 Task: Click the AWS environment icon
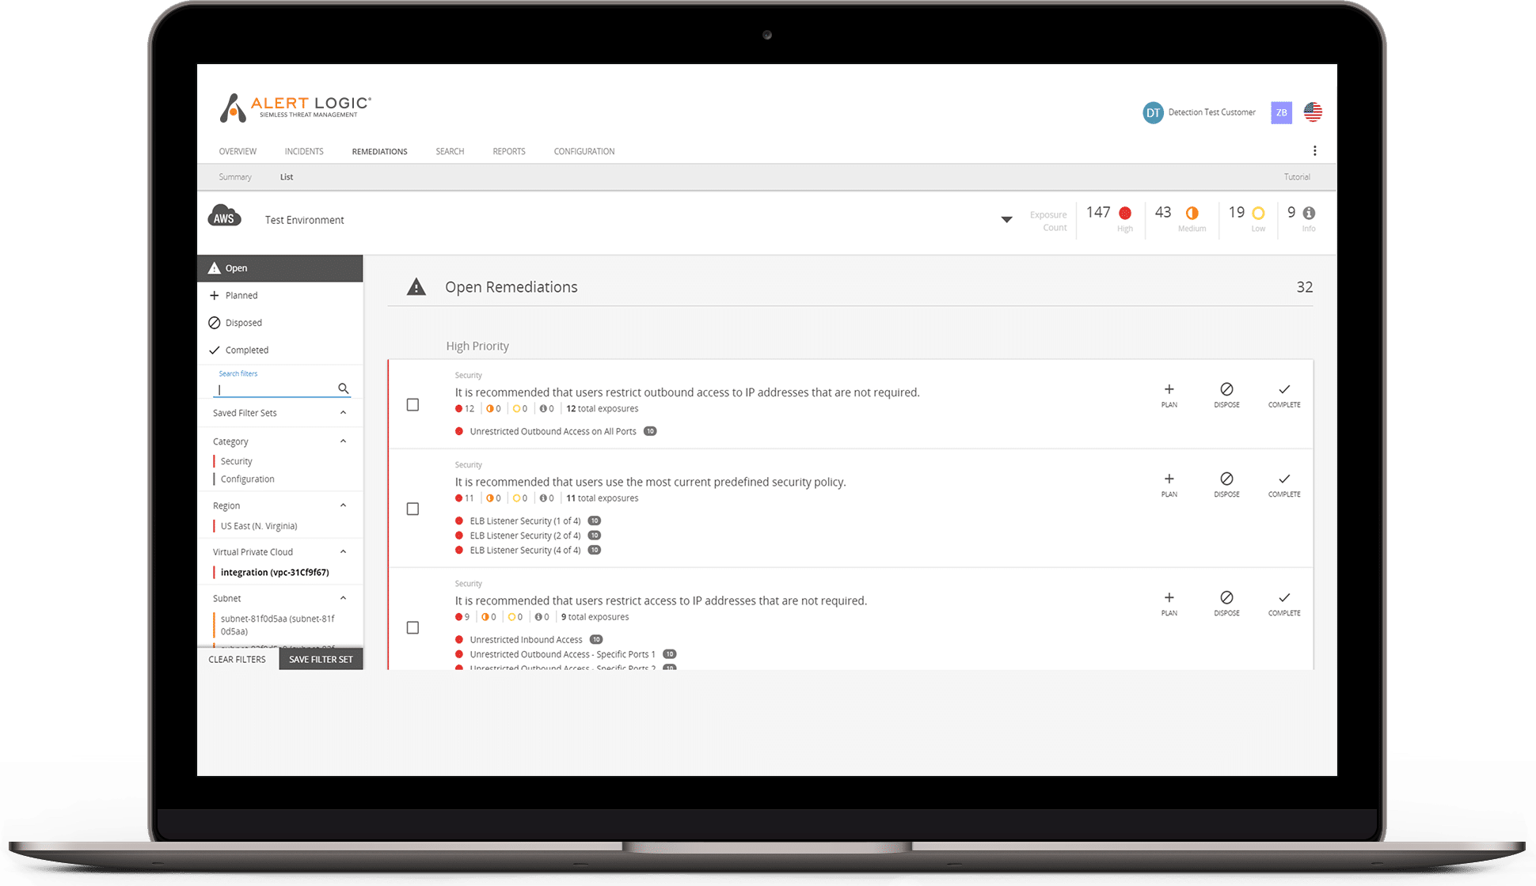(x=225, y=218)
